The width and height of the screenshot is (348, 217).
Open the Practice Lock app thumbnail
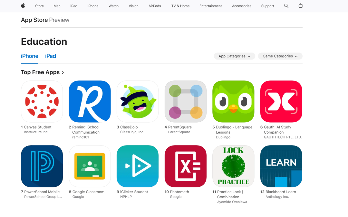coord(233,166)
